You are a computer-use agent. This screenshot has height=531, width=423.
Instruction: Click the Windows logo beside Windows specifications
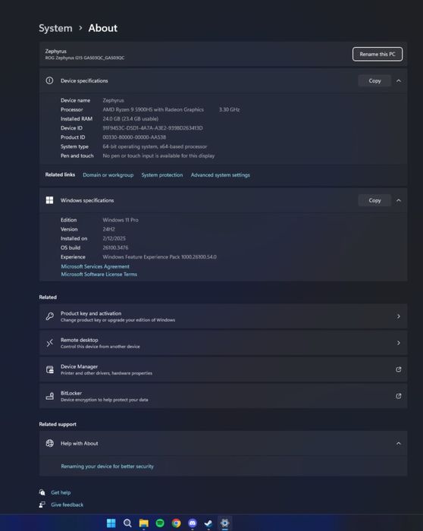tap(49, 200)
